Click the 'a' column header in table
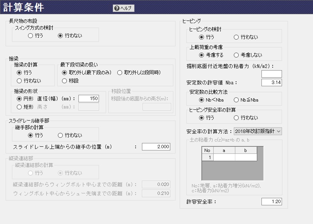 click(224, 150)
